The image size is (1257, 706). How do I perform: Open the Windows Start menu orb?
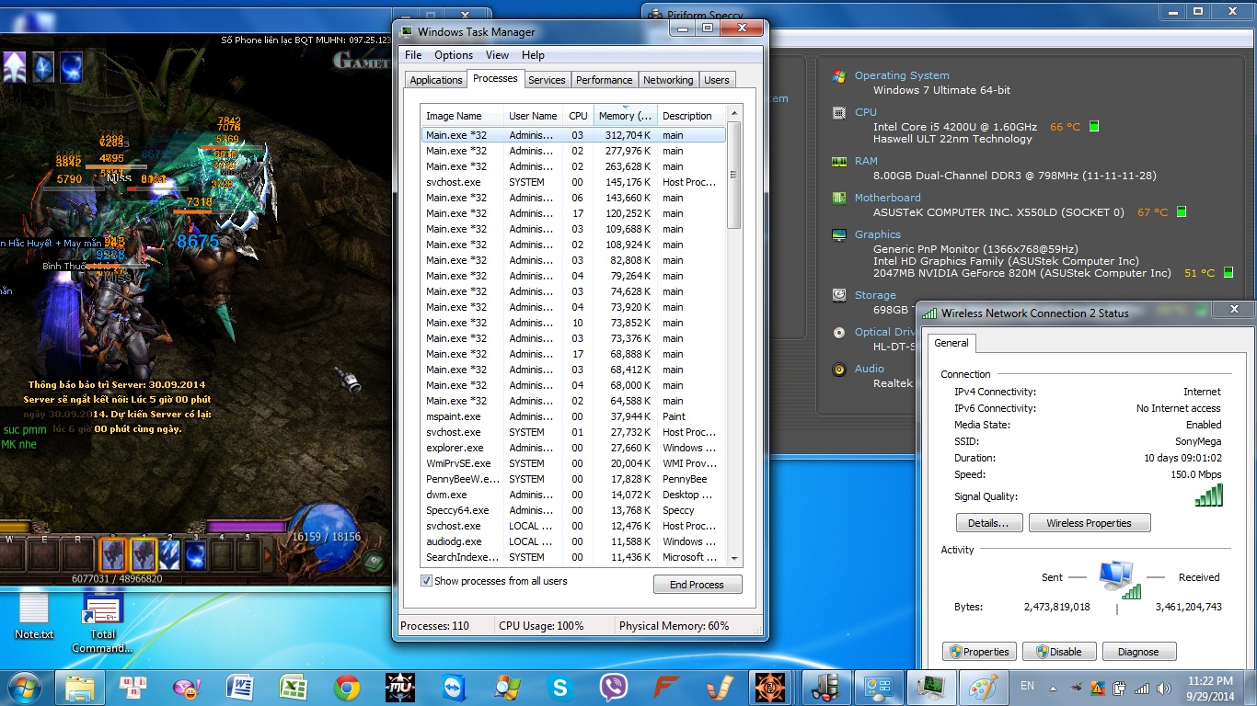pos(25,687)
